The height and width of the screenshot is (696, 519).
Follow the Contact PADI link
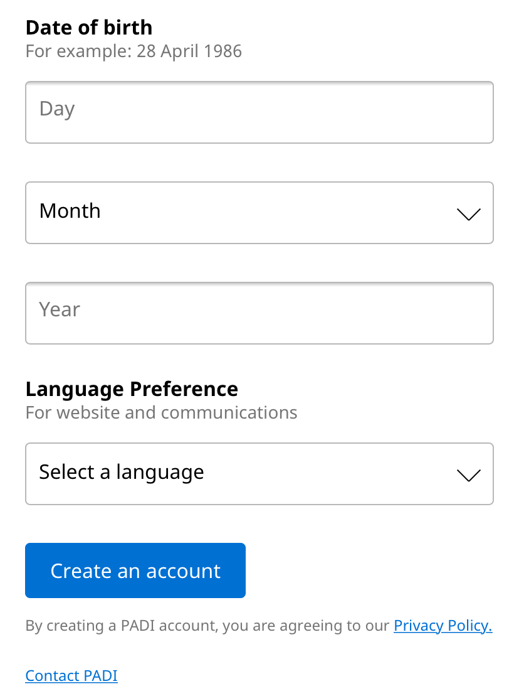click(71, 676)
